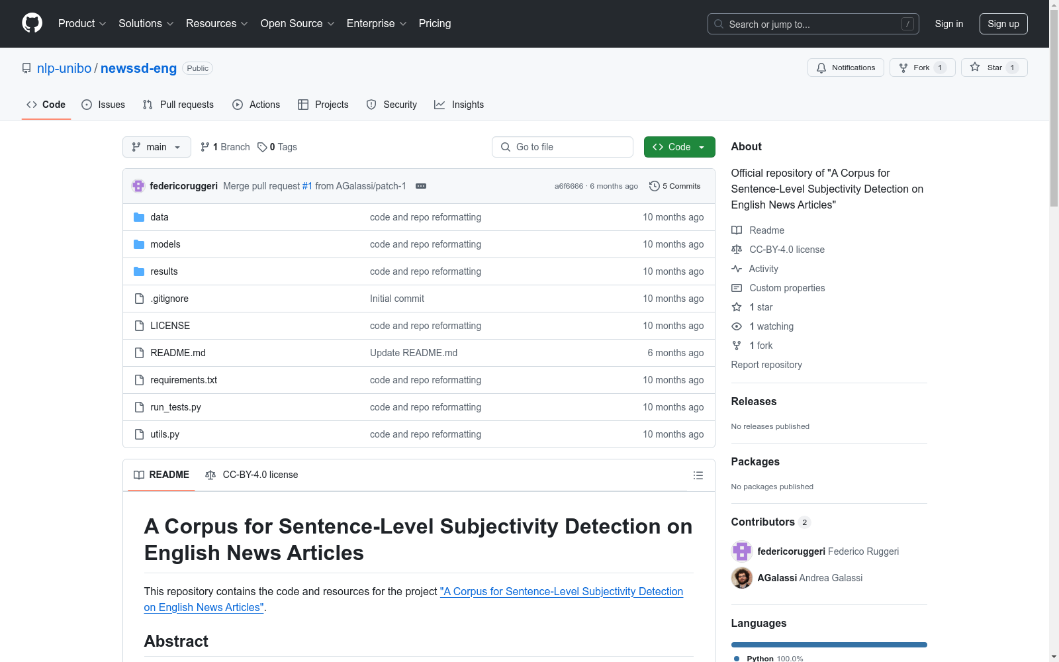The width and height of the screenshot is (1059, 662).
Task: Click the eye icon next to watching
Action: (737, 326)
